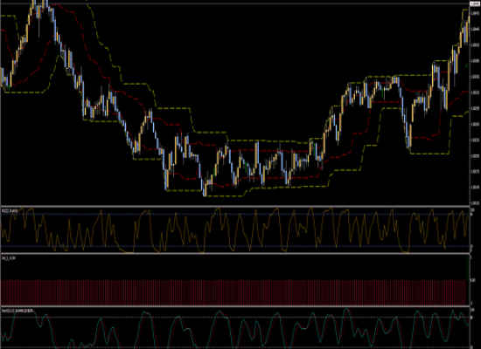Click the main chart price scale axis
This screenshot has height=349, width=481.
476,104
